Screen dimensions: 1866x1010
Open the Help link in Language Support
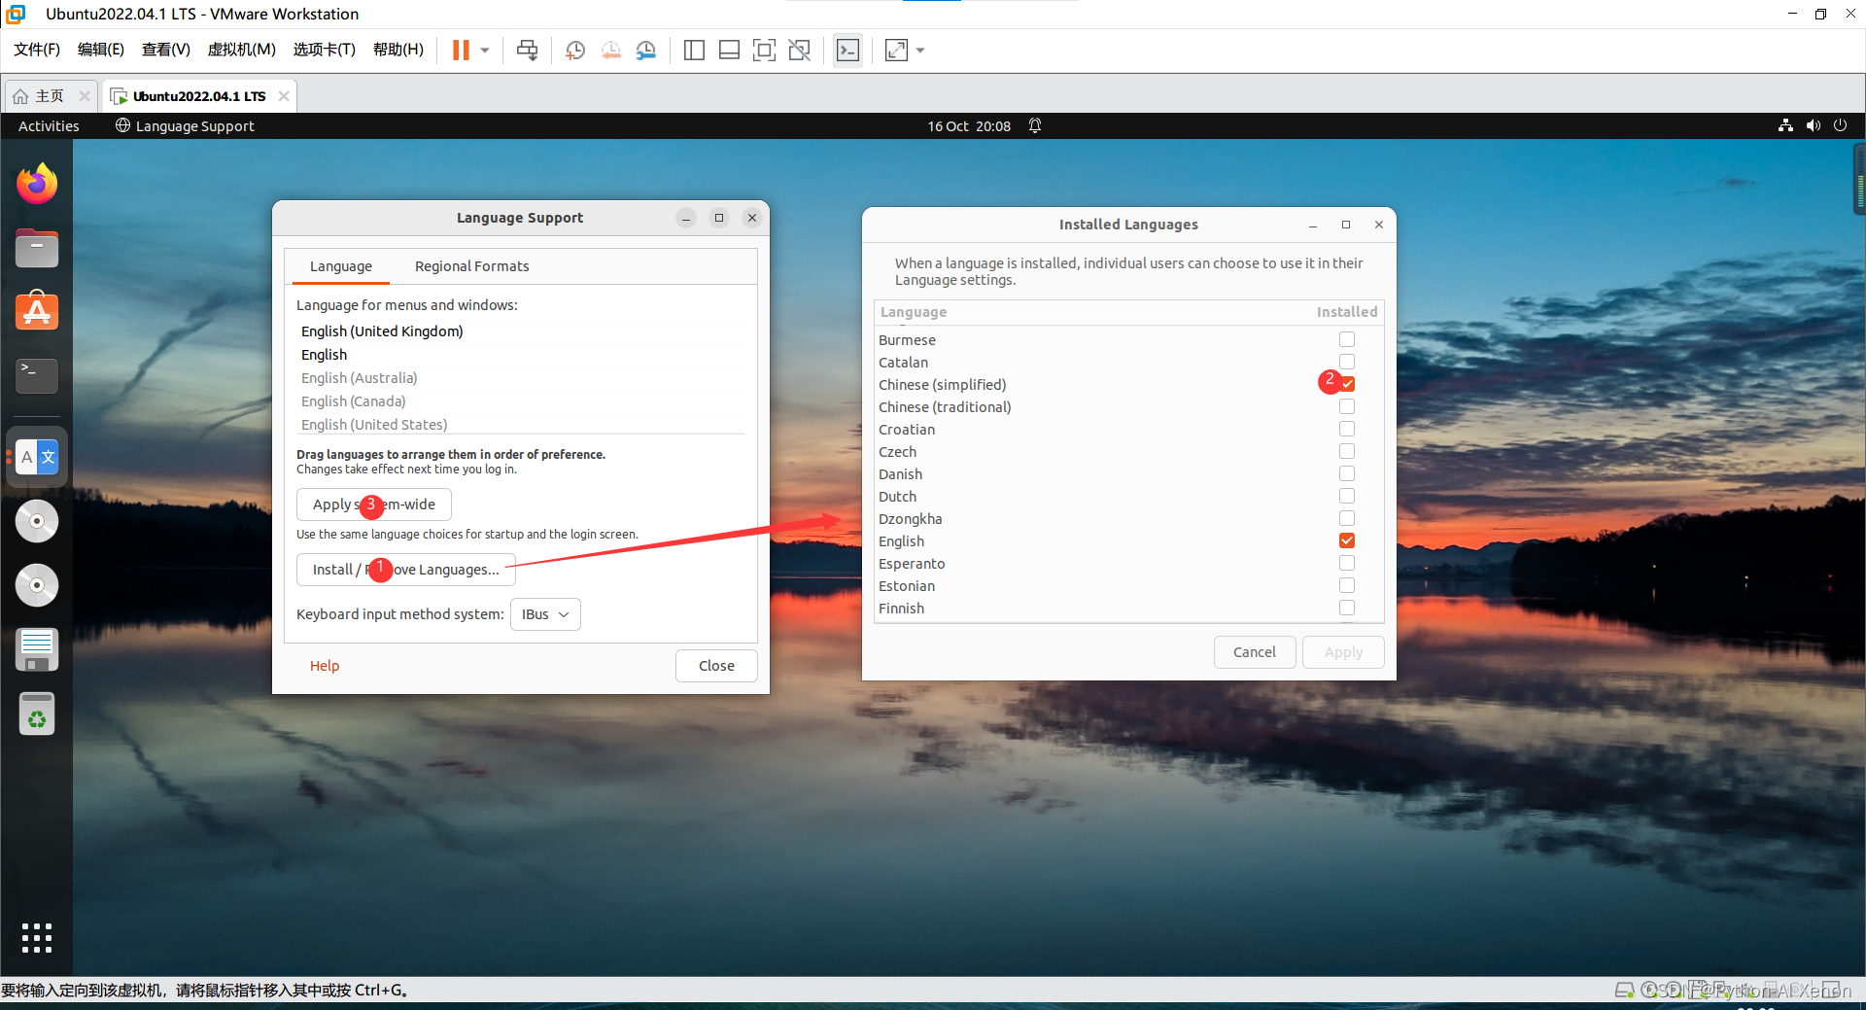[x=325, y=666]
